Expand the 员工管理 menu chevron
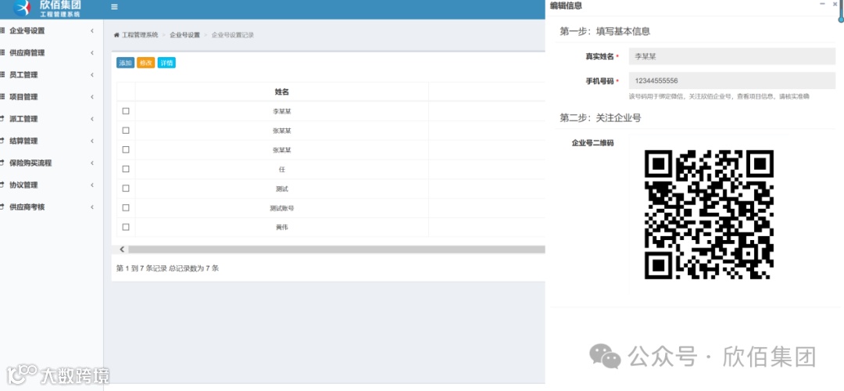Image resolution: width=844 pixels, height=391 pixels. click(x=92, y=75)
